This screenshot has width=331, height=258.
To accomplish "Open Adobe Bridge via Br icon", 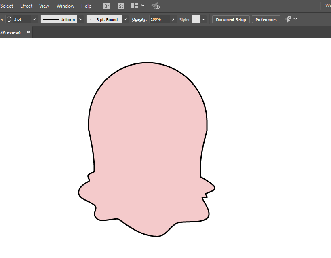I will (x=107, y=6).
